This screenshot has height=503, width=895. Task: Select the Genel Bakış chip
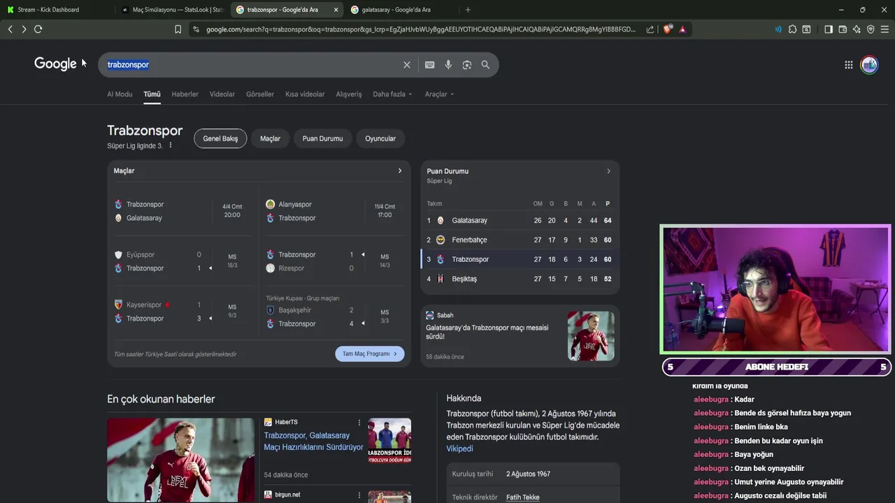[x=220, y=138]
